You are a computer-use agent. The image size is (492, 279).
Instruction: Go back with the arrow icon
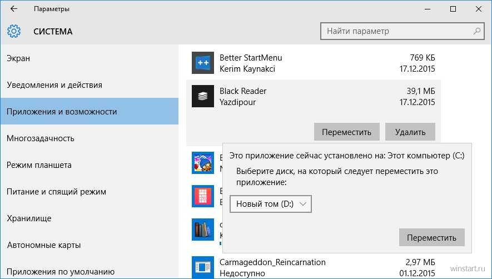coord(14,9)
